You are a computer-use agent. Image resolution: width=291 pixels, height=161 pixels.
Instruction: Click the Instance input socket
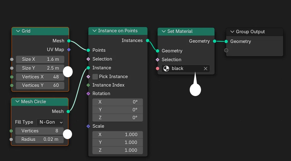(x=88, y=68)
